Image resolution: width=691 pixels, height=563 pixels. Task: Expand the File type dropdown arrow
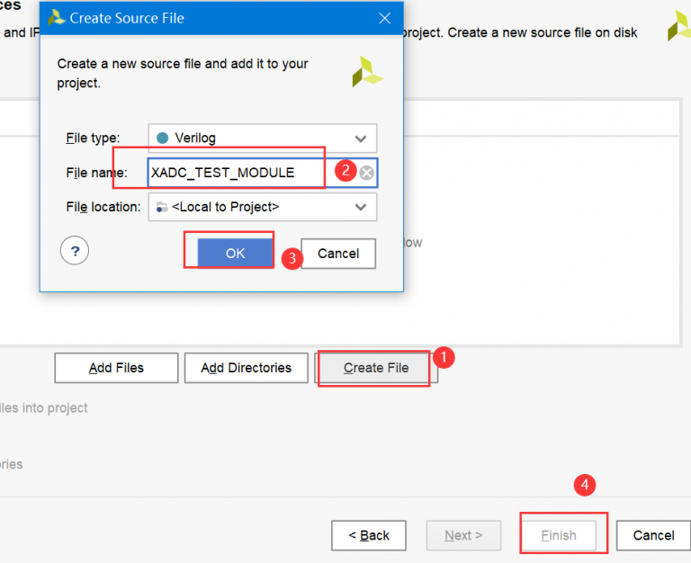point(361,139)
